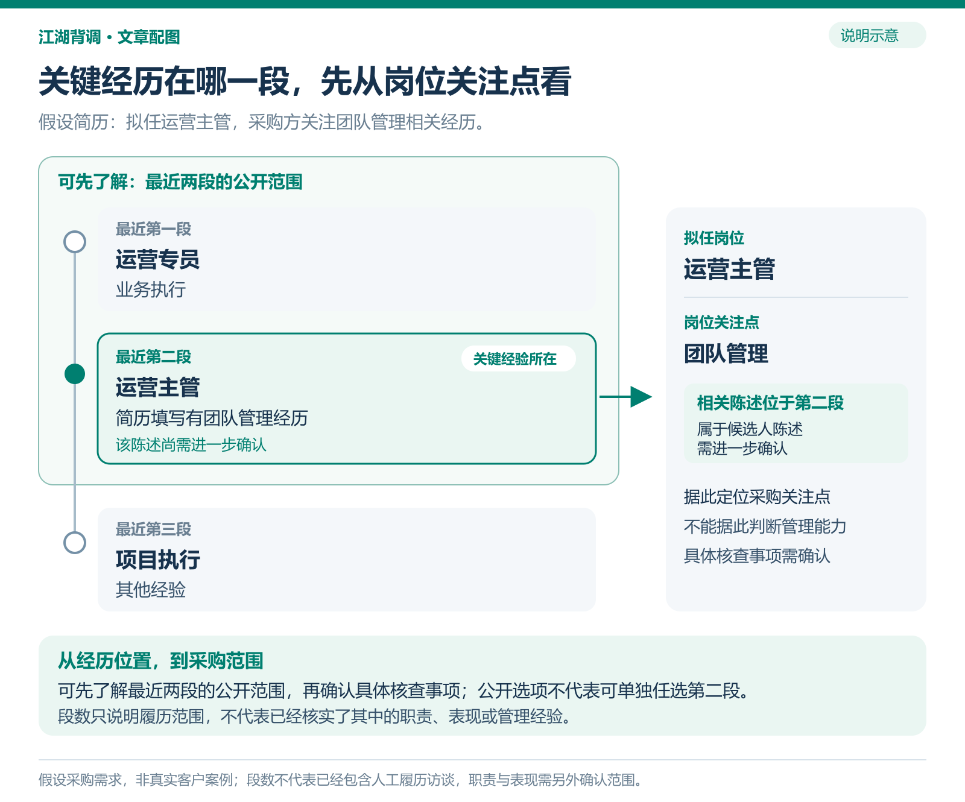Click the 项目执行 title

(157, 560)
